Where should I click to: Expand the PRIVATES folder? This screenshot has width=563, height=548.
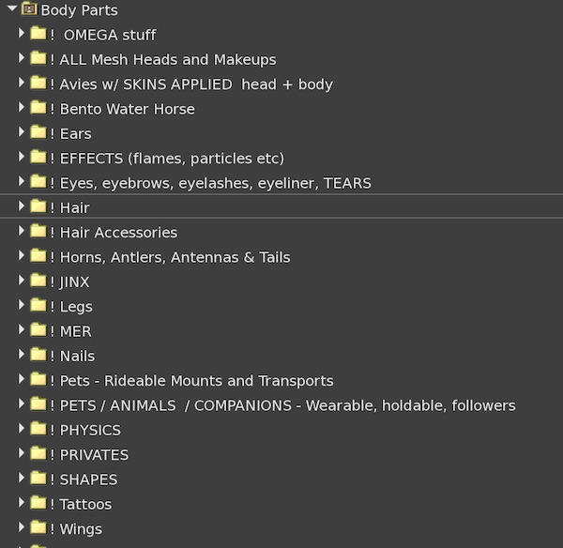pos(22,453)
